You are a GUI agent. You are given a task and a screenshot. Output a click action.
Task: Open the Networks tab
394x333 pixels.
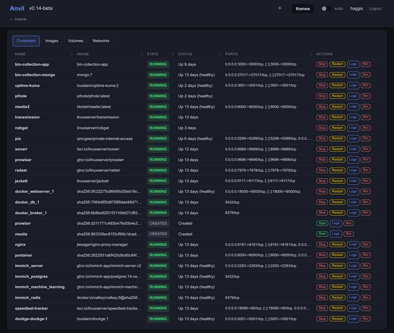(x=101, y=41)
